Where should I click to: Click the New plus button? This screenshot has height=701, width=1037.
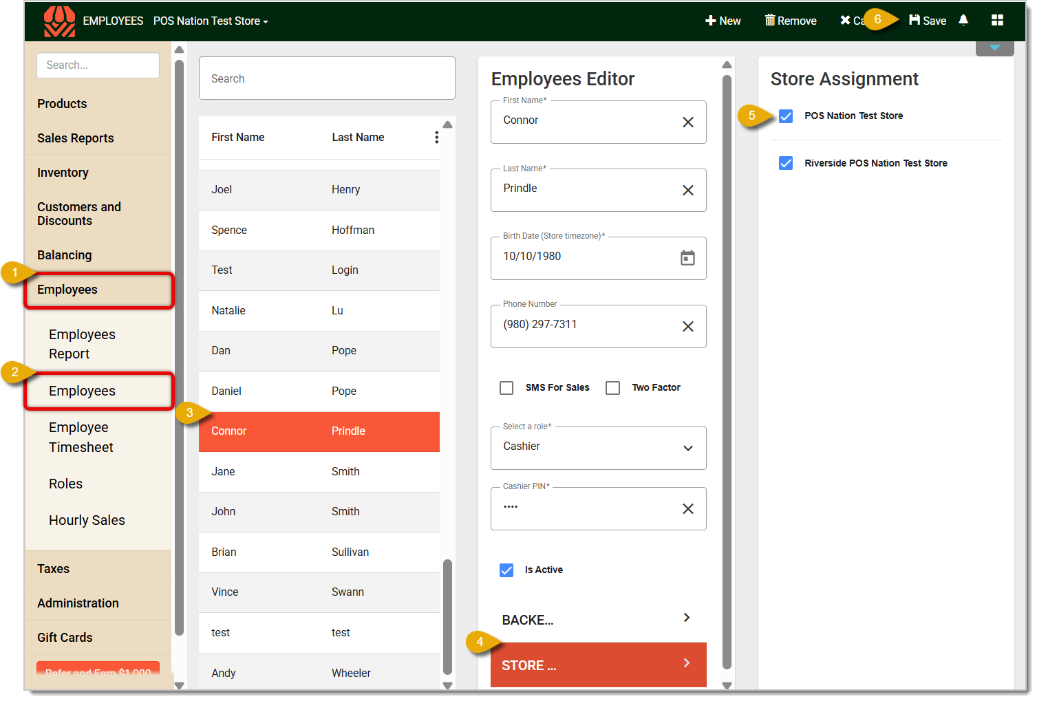[723, 21]
